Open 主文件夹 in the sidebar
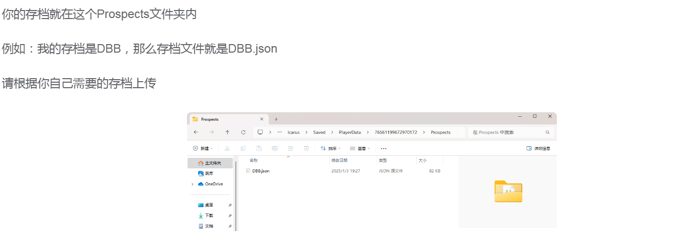Screen dimensions: 674x231 point(210,163)
